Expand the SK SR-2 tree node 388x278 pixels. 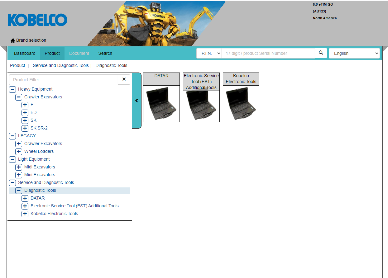[x=25, y=128]
